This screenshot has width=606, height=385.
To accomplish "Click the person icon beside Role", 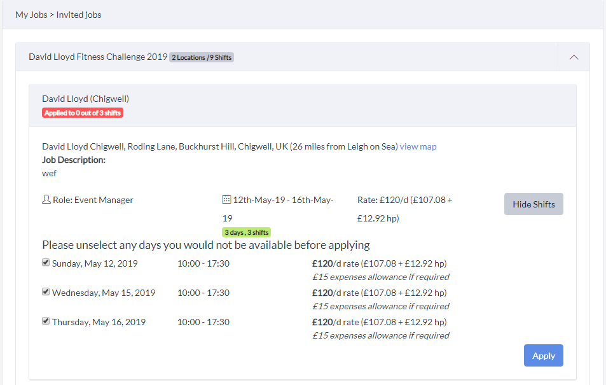I will (46, 200).
